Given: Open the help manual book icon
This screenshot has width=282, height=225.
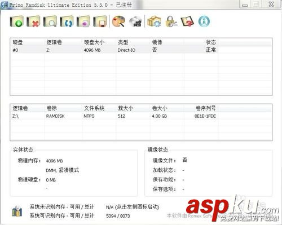Looking at the screenshot, I should pos(187,21).
